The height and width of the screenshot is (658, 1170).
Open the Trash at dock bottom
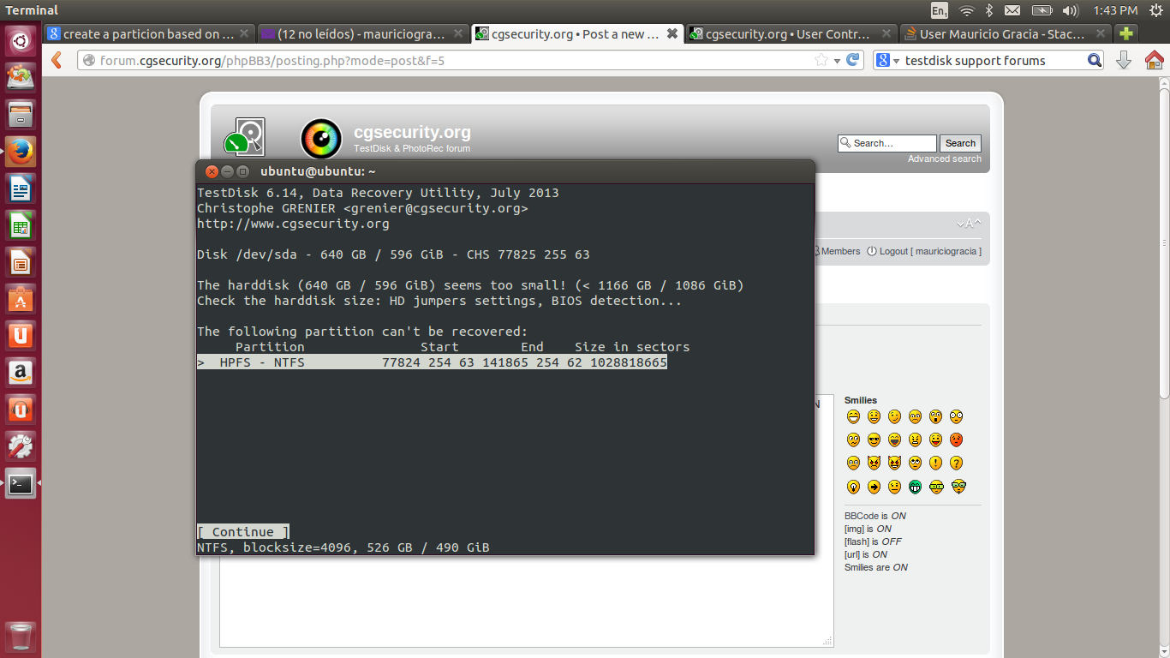21,637
